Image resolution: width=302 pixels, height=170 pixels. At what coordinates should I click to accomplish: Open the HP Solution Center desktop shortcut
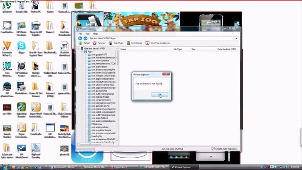(x=21, y=69)
